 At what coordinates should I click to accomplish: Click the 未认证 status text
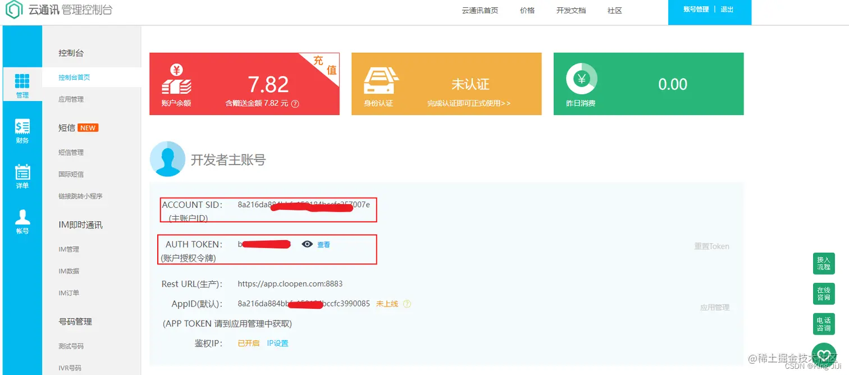click(x=471, y=84)
